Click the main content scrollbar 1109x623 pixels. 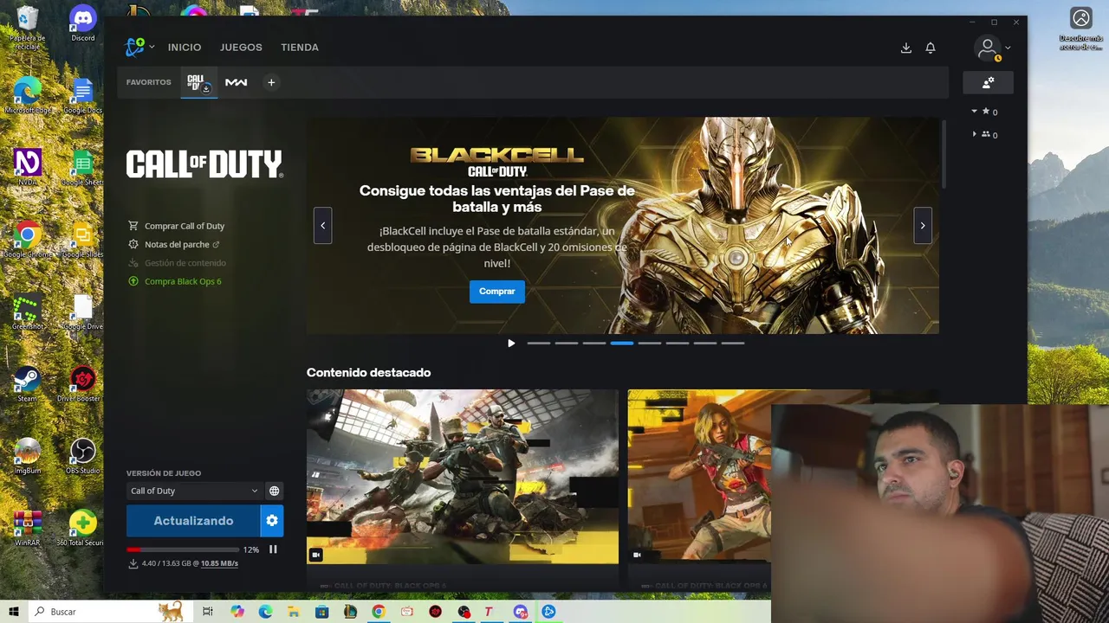pos(944,154)
